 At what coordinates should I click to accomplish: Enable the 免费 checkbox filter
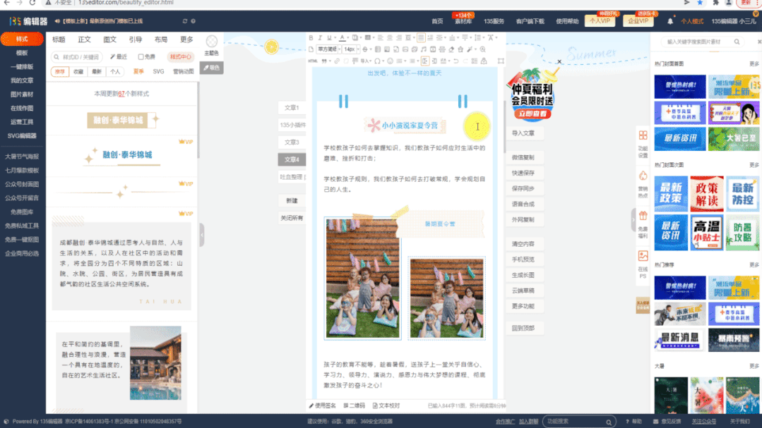141,57
